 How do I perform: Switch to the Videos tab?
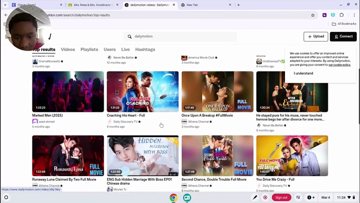pos(68,49)
